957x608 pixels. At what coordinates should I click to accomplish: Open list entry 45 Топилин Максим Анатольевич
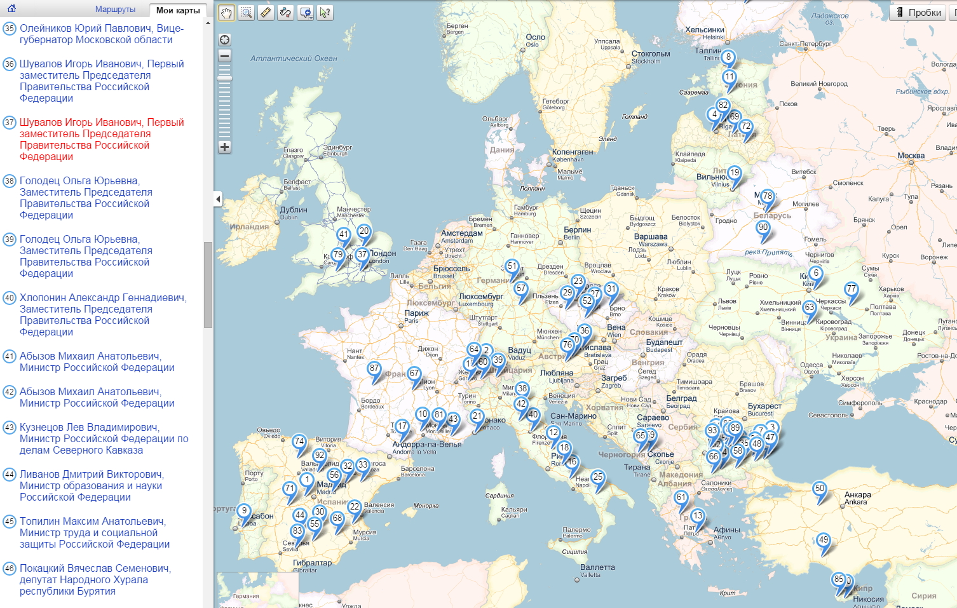95,532
